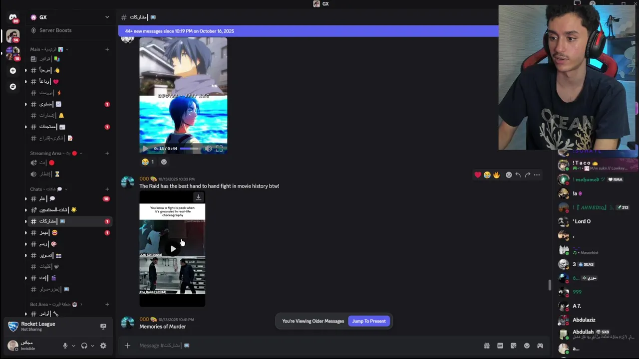The image size is (639, 359).
Task: Open microphone input options arrow
Action: click(73, 346)
